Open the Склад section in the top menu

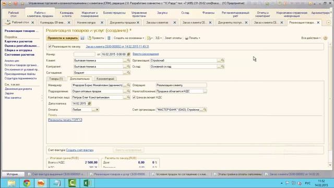coord(185,13)
